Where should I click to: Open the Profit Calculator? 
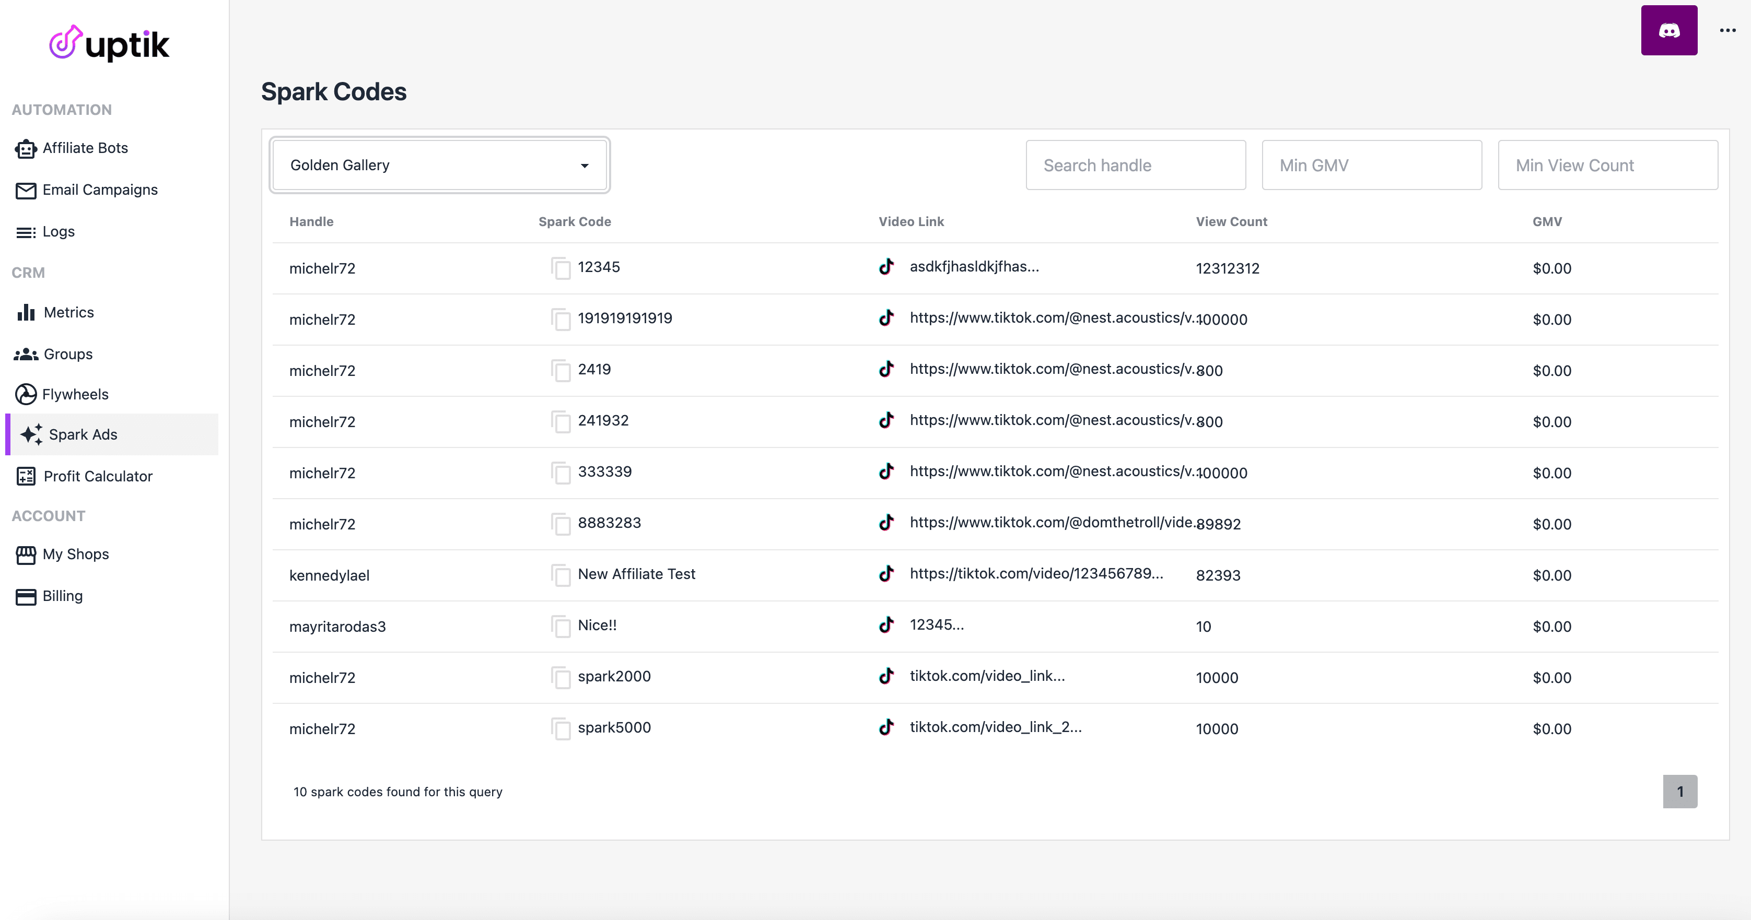pyautogui.click(x=84, y=476)
